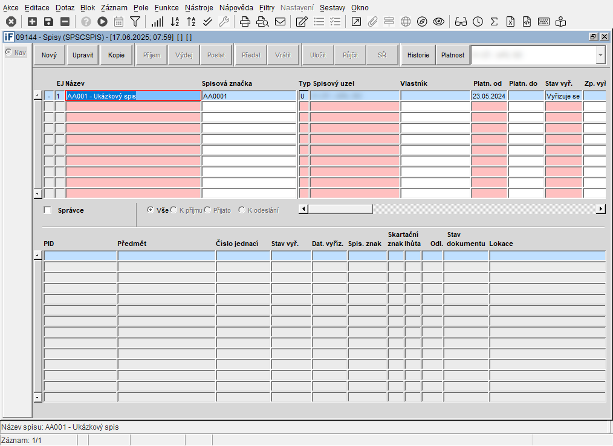Click the add new record plus icon
Image resolution: width=613 pixels, height=446 pixels.
(32, 22)
